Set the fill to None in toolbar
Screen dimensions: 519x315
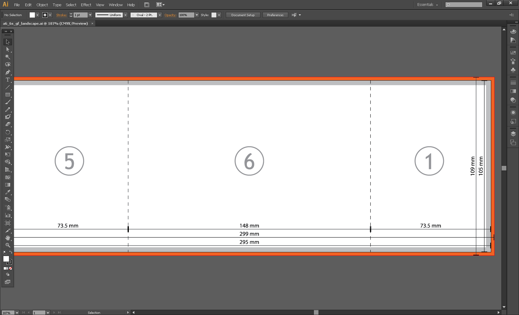coord(11,268)
